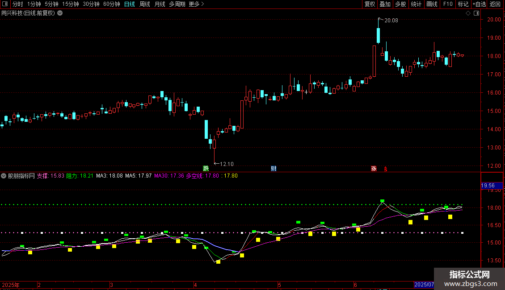Open the 复权 adjustment option

pyautogui.click(x=370, y=4)
